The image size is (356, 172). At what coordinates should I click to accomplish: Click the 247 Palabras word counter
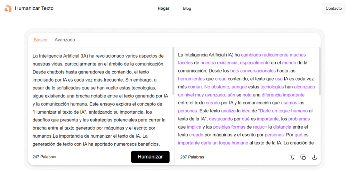[x=44, y=157]
